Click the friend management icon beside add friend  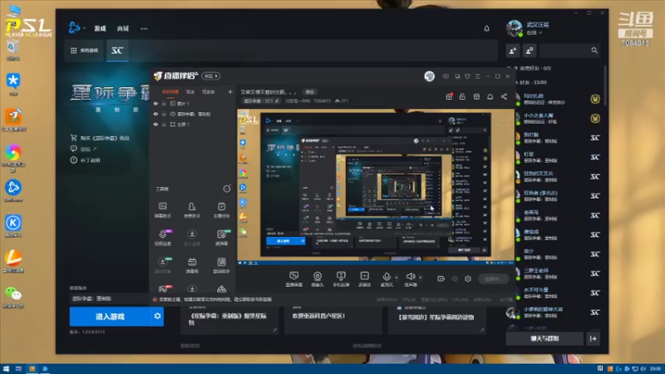click(x=530, y=51)
